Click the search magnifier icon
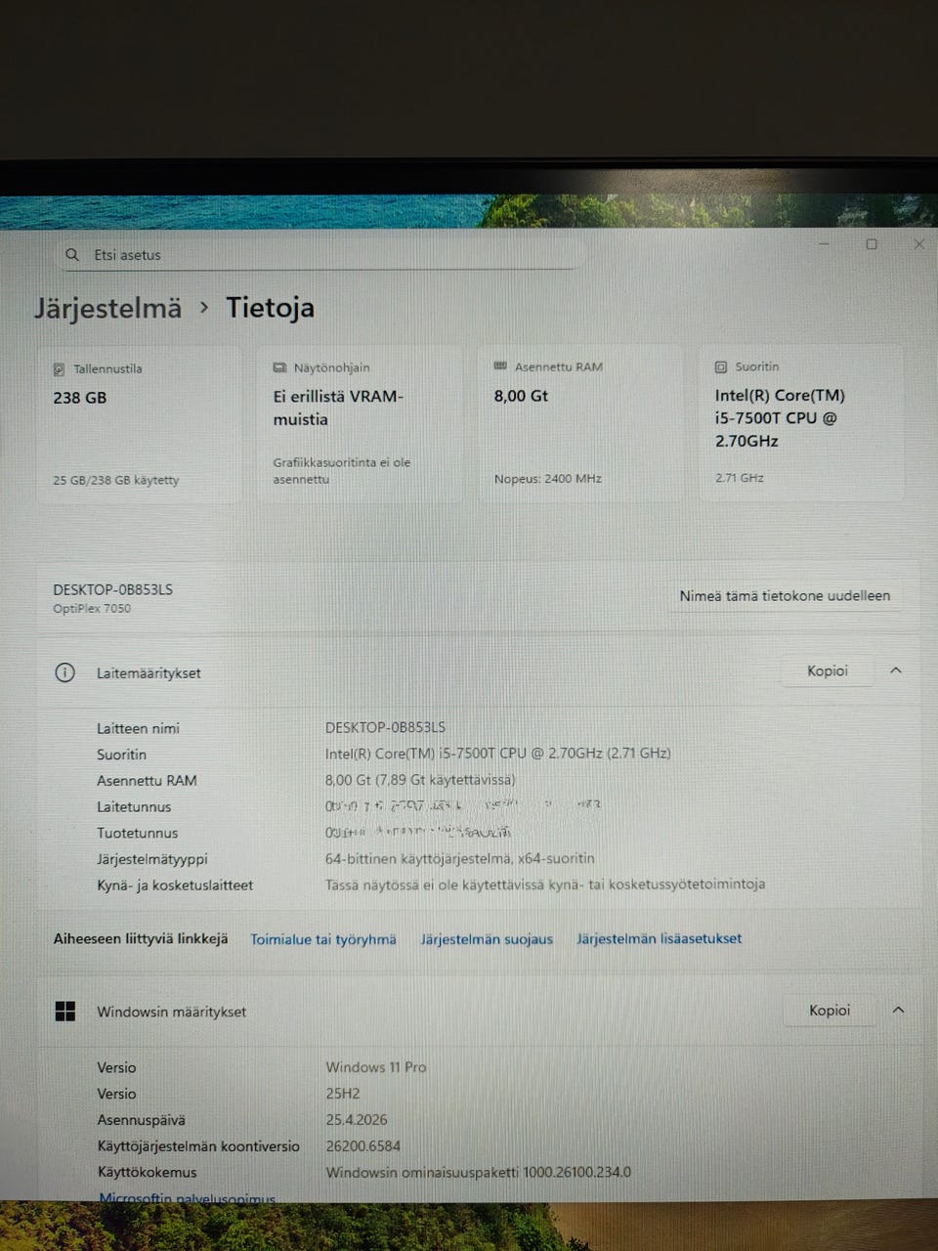Viewport: 938px width, 1251px height. tap(72, 255)
